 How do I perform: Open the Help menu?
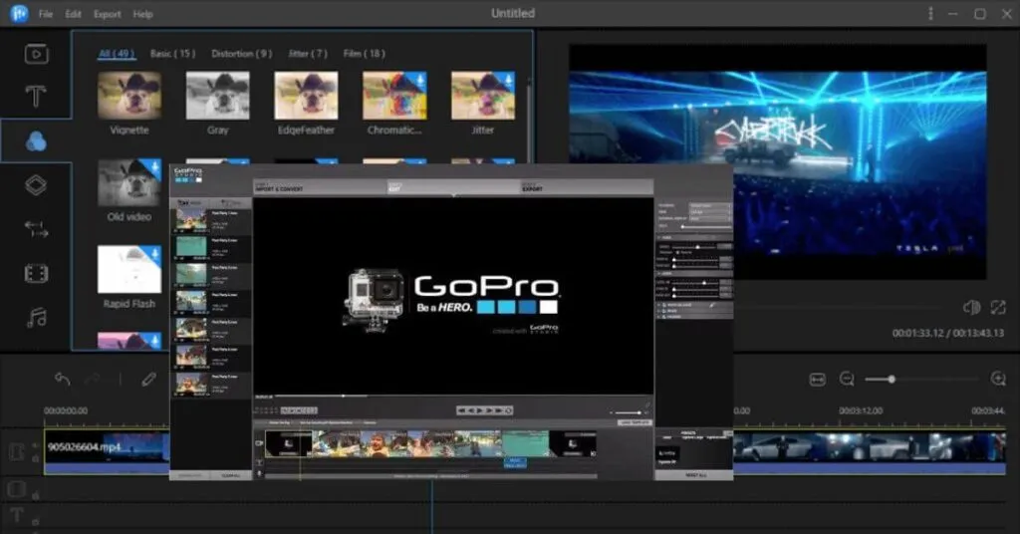pos(143,14)
